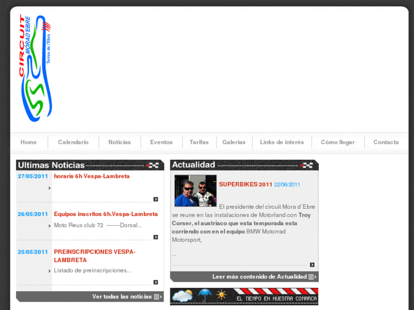Viewport: 414px width, 310px height.
Task: Click the date 22/06/2011 beside SUPERBIKES
Action: click(x=287, y=185)
